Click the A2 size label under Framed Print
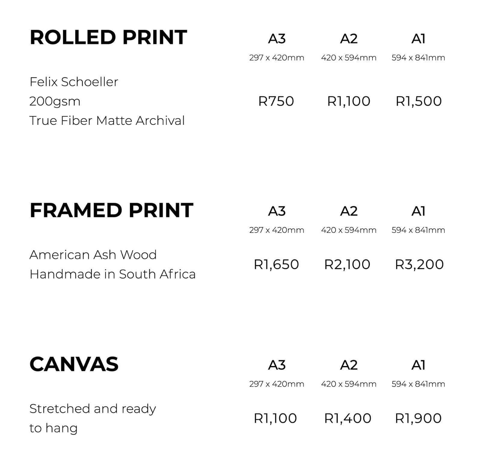Screen dimensions: 481x462 coord(349,211)
